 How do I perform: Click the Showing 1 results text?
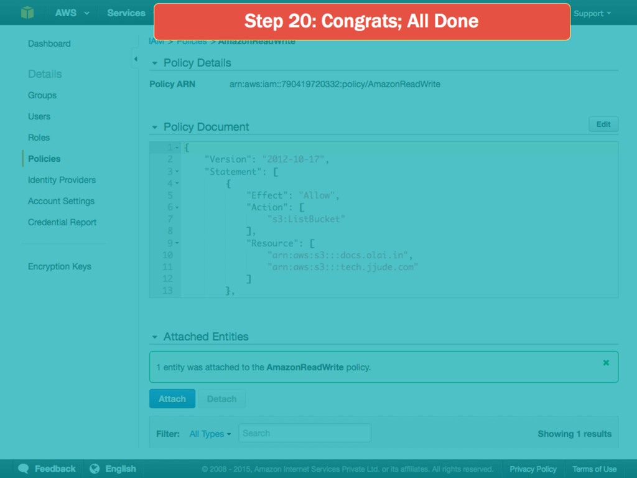click(x=574, y=434)
